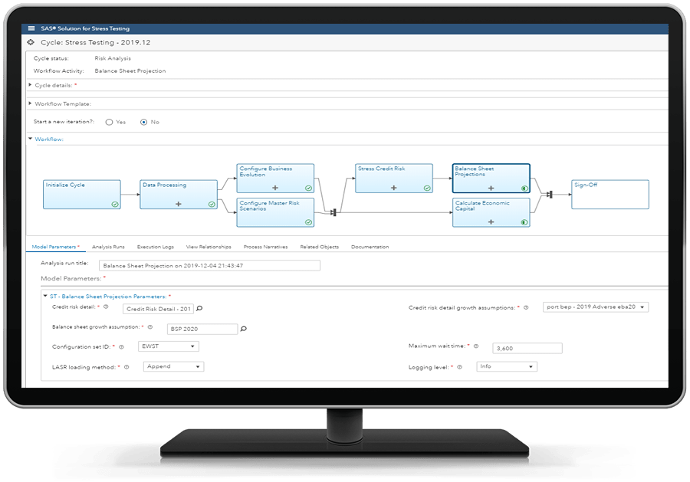Expand the Workflow Template section
This screenshot has width=690, height=482.
(30, 103)
